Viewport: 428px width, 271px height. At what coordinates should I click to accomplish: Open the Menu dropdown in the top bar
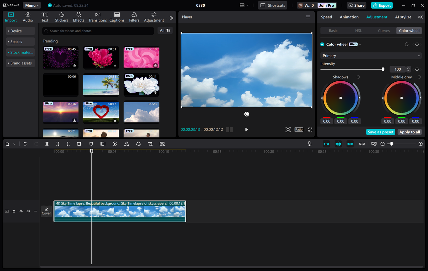click(x=31, y=5)
